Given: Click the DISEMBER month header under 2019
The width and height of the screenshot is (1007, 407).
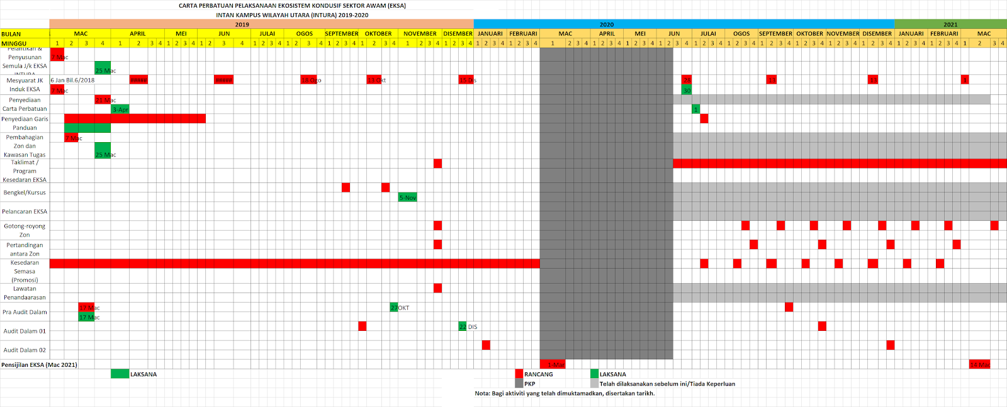Looking at the screenshot, I should 458,34.
